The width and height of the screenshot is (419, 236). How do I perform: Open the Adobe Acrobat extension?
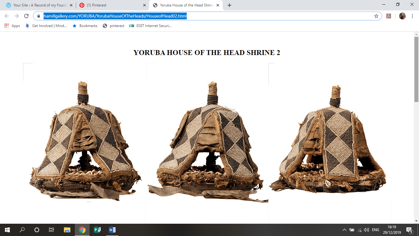coord(389,16)
